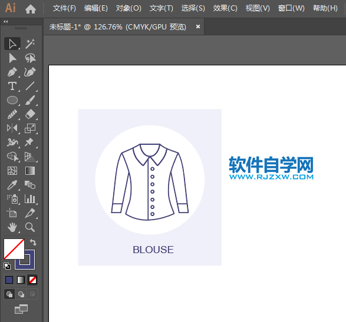Open the 编辑(E) menu

(x=95, y=8)
